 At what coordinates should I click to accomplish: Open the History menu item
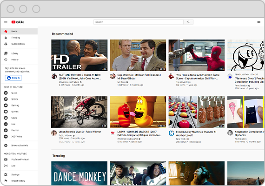pos(19,60)
